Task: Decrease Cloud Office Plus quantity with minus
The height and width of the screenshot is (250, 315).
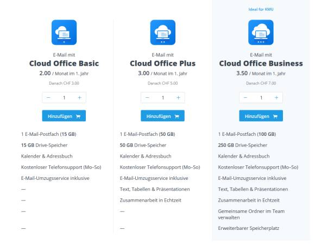Action: (x=147, y=98)
